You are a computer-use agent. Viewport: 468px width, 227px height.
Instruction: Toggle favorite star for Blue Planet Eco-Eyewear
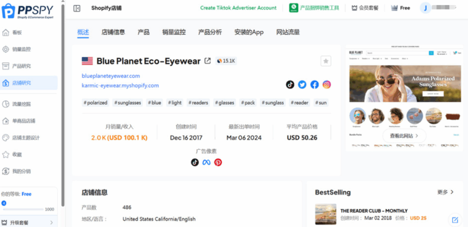point(326,61)
